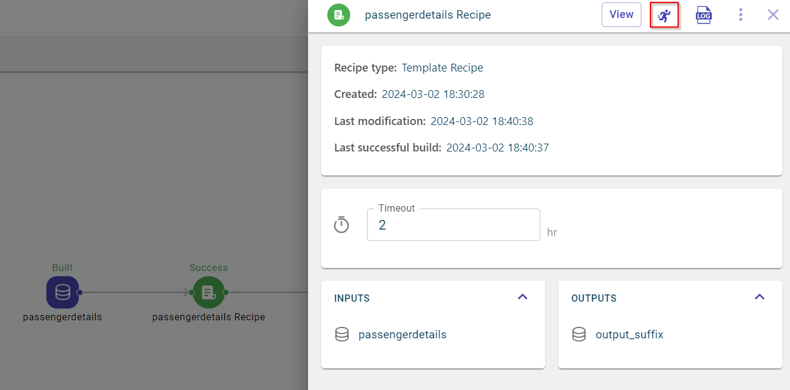
Task: Click the Built status label on canvas
Action: tap(63, 267)
